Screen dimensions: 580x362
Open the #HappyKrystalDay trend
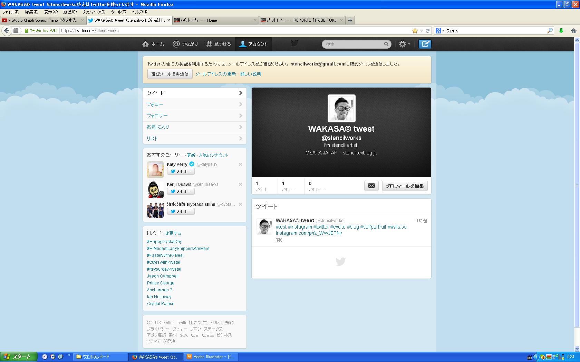point(164,242)
